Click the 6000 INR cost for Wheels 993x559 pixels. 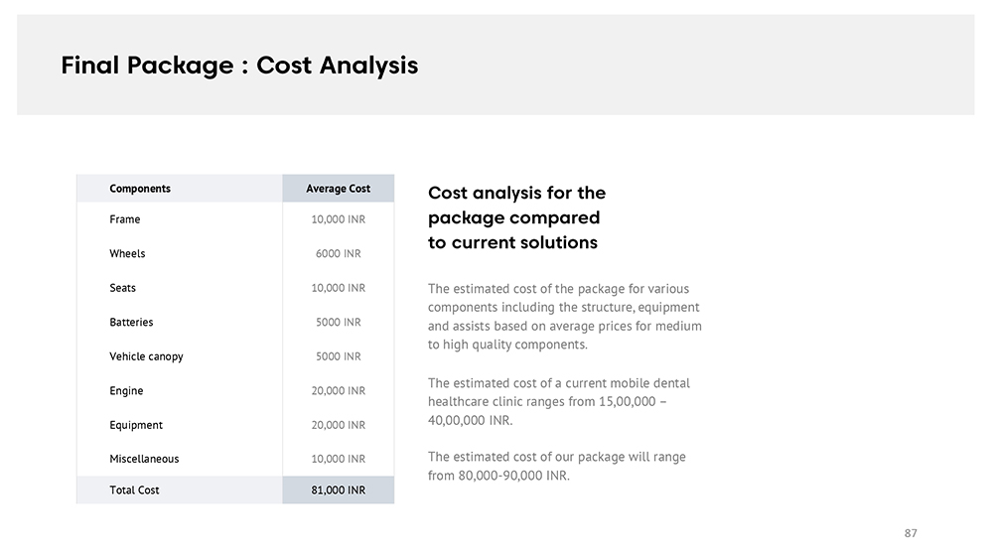(x=338, y=254)
